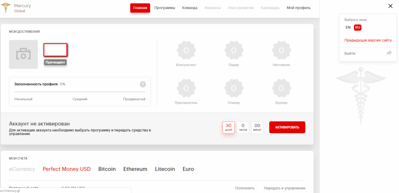Select the eCurrency account tab
The height and width of the screenshot is (193, 399).
[x=22, y=169]
